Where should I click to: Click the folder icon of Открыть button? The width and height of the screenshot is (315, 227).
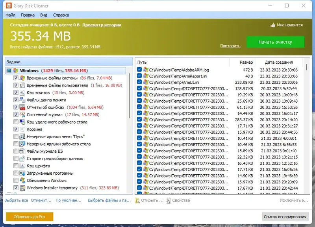click(x=137, y=201)
